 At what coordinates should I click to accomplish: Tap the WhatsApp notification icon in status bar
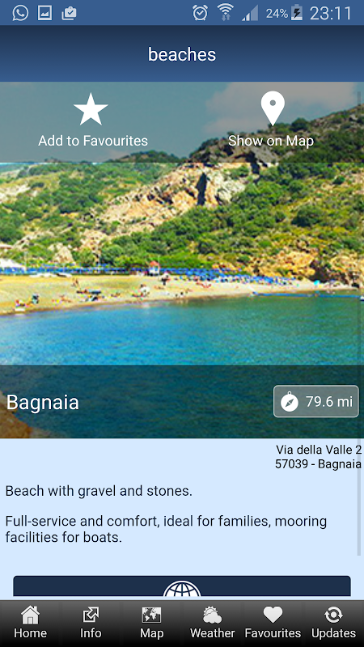(x=21, y=13)
